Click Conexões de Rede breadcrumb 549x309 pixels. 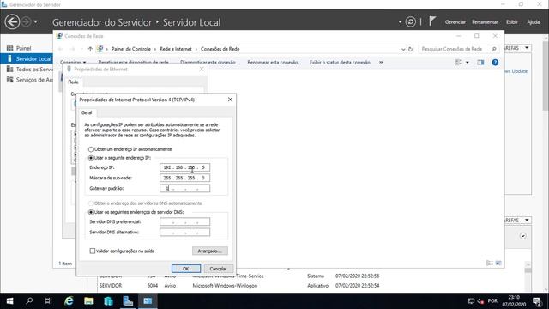click(220, 49)
